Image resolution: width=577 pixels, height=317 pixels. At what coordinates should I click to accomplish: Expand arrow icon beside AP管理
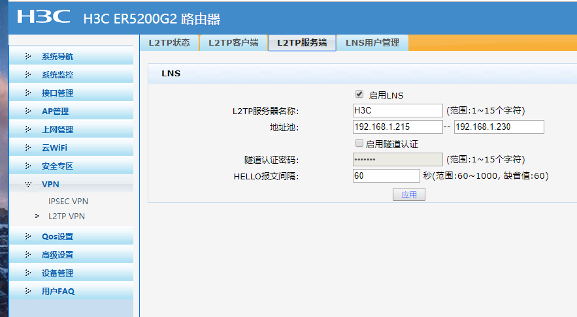click(28, 111)
